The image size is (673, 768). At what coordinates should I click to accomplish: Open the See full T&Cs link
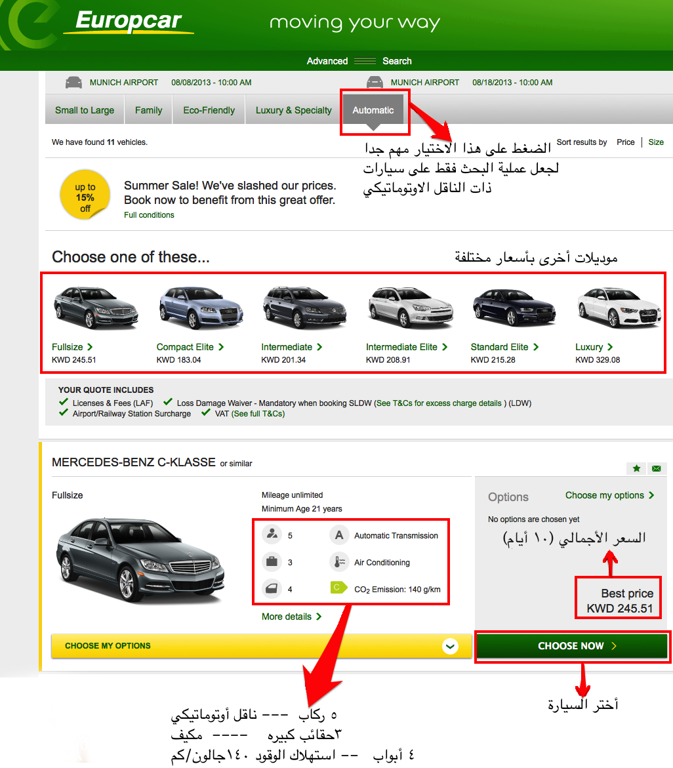coord(258,413)
